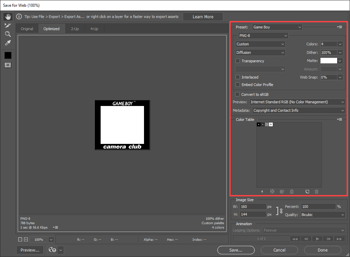
Task: Switch to the Optimized tab
Action: pyautogui.click(x=52, y=29)
